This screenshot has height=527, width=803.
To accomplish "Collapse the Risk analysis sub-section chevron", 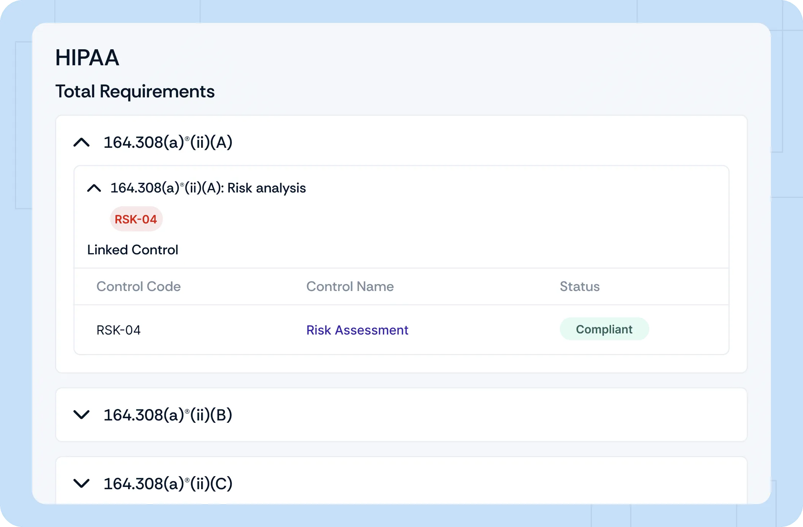I will (x=94, y=188).
